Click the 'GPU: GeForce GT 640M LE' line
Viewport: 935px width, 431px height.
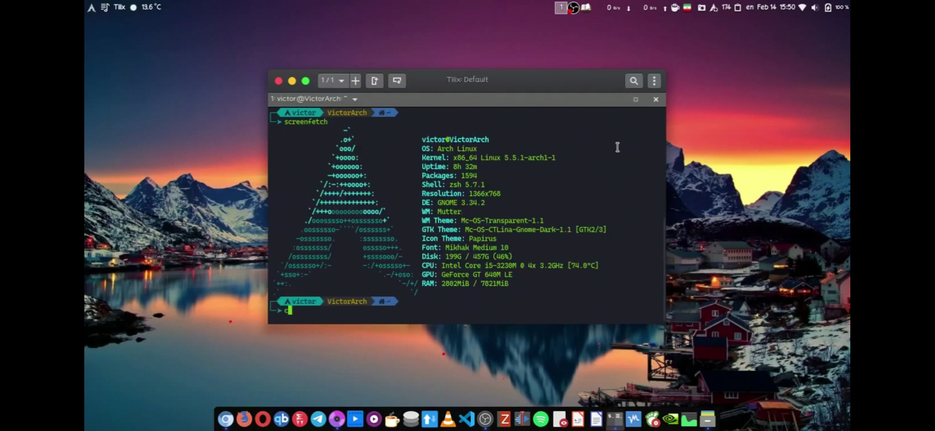click(467, 275)
